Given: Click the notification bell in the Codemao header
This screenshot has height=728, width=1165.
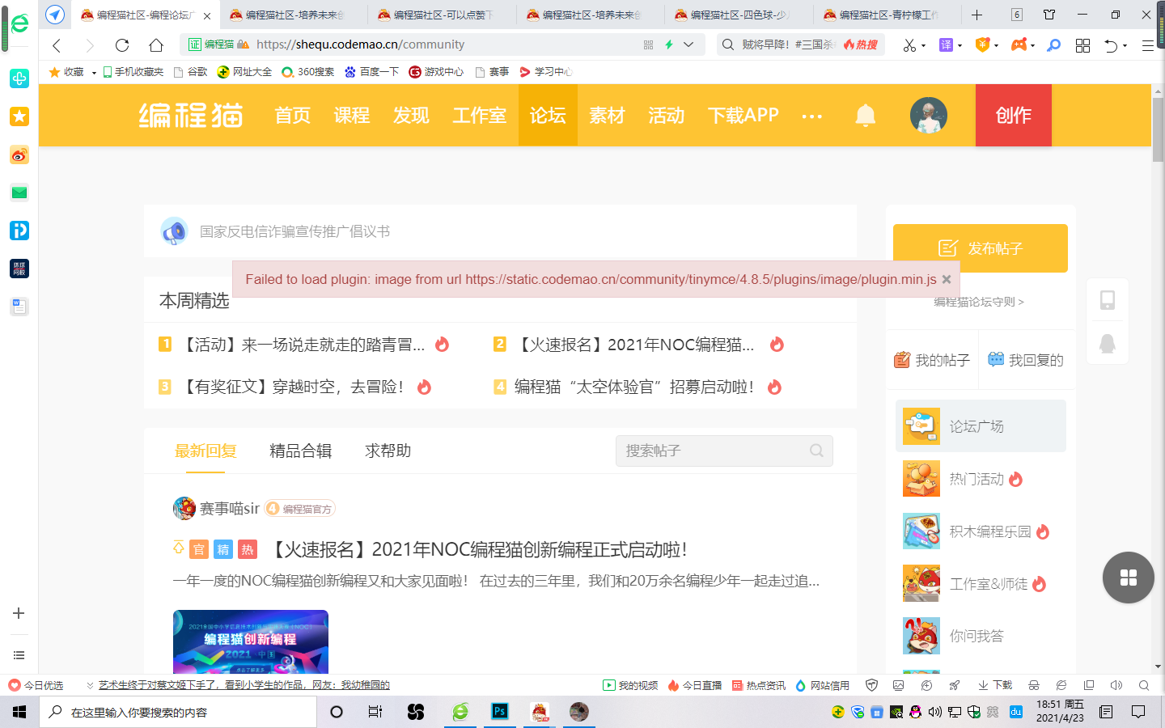Looking at the screenshot, I should [865, 116].
